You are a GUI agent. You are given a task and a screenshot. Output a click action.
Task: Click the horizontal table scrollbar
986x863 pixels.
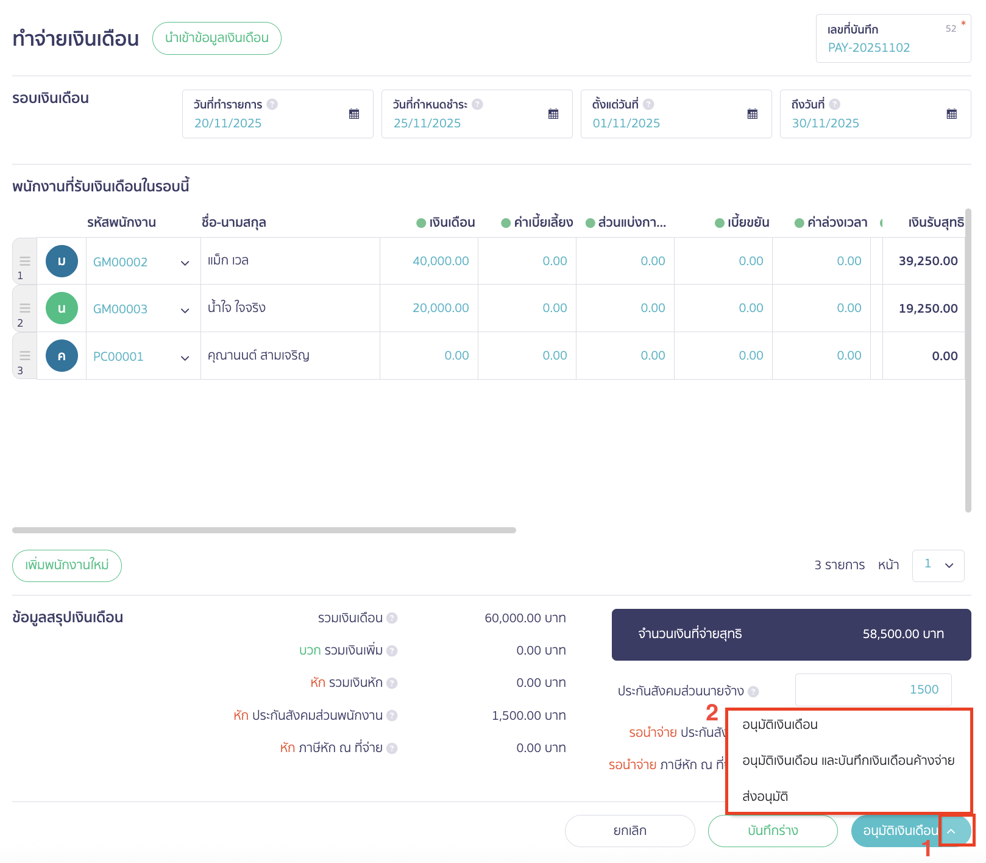coord(264,530)
